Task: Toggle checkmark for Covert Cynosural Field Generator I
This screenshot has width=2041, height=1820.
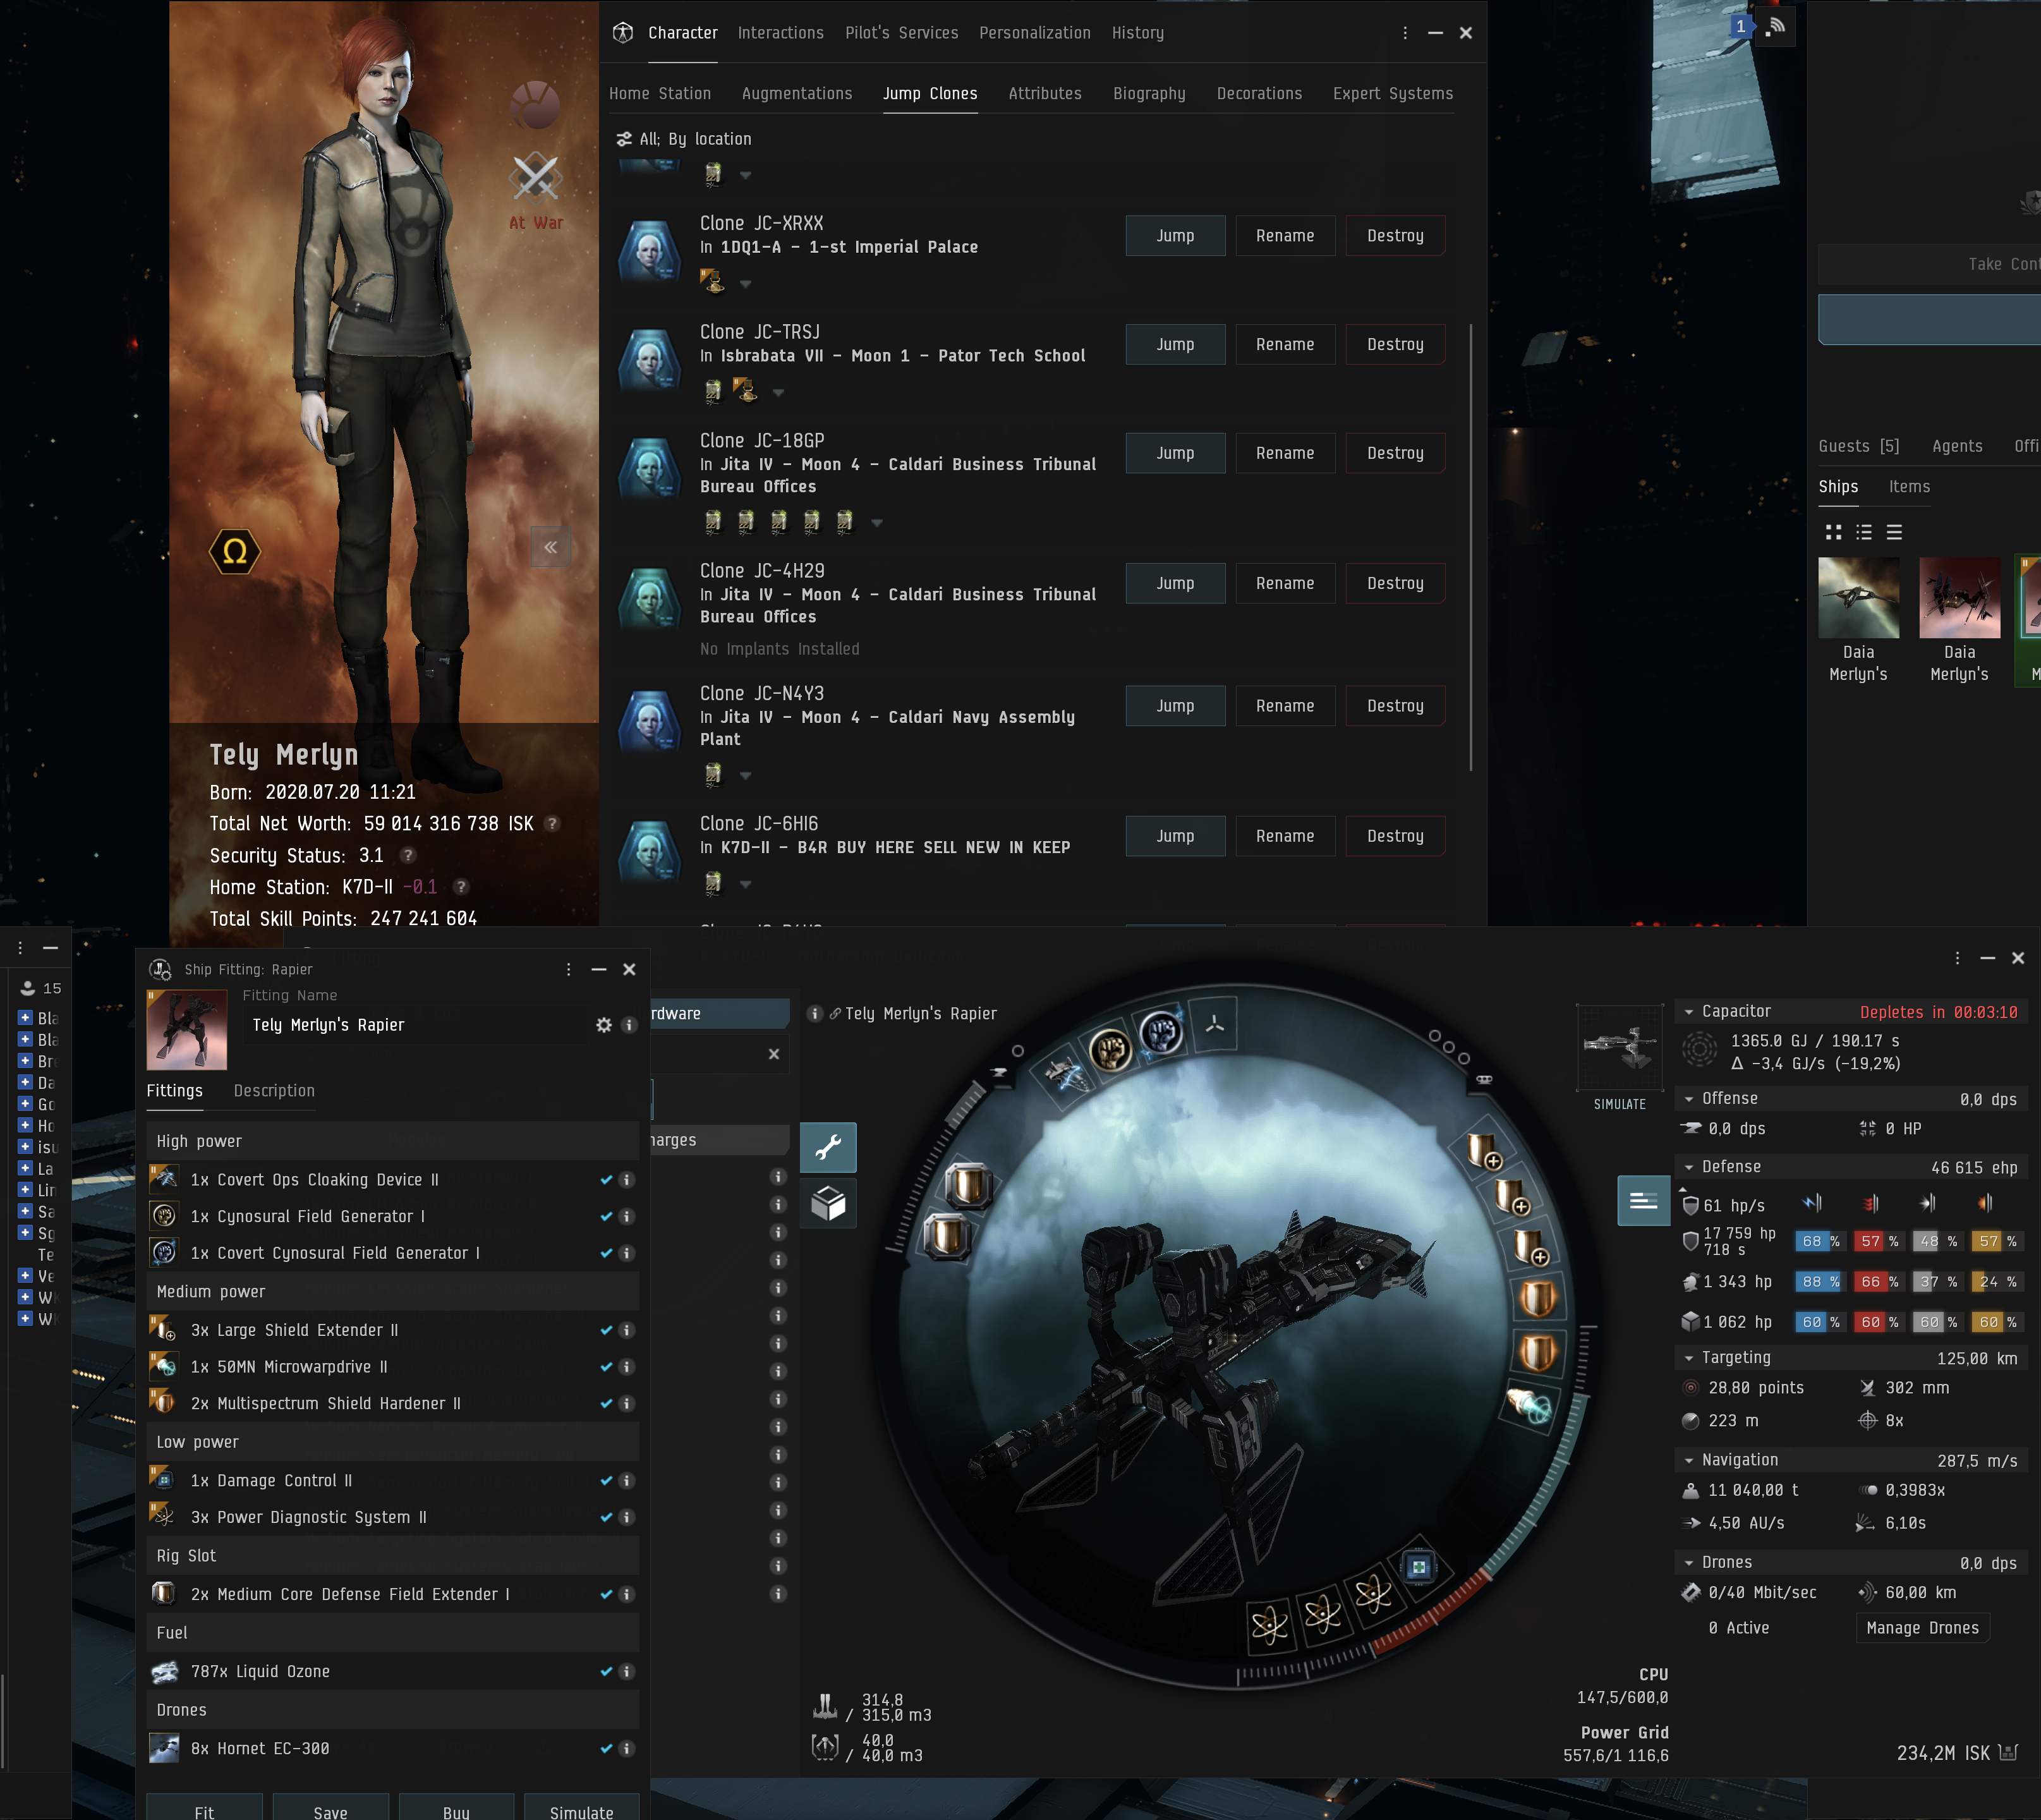Action: point(606,1253)
